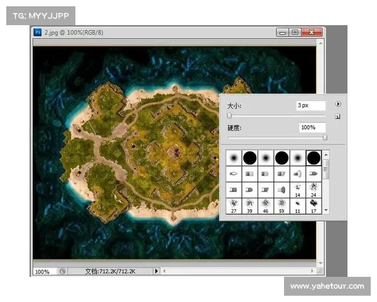
Task: Open the status bar info options arrow
Action: point(156,271)
